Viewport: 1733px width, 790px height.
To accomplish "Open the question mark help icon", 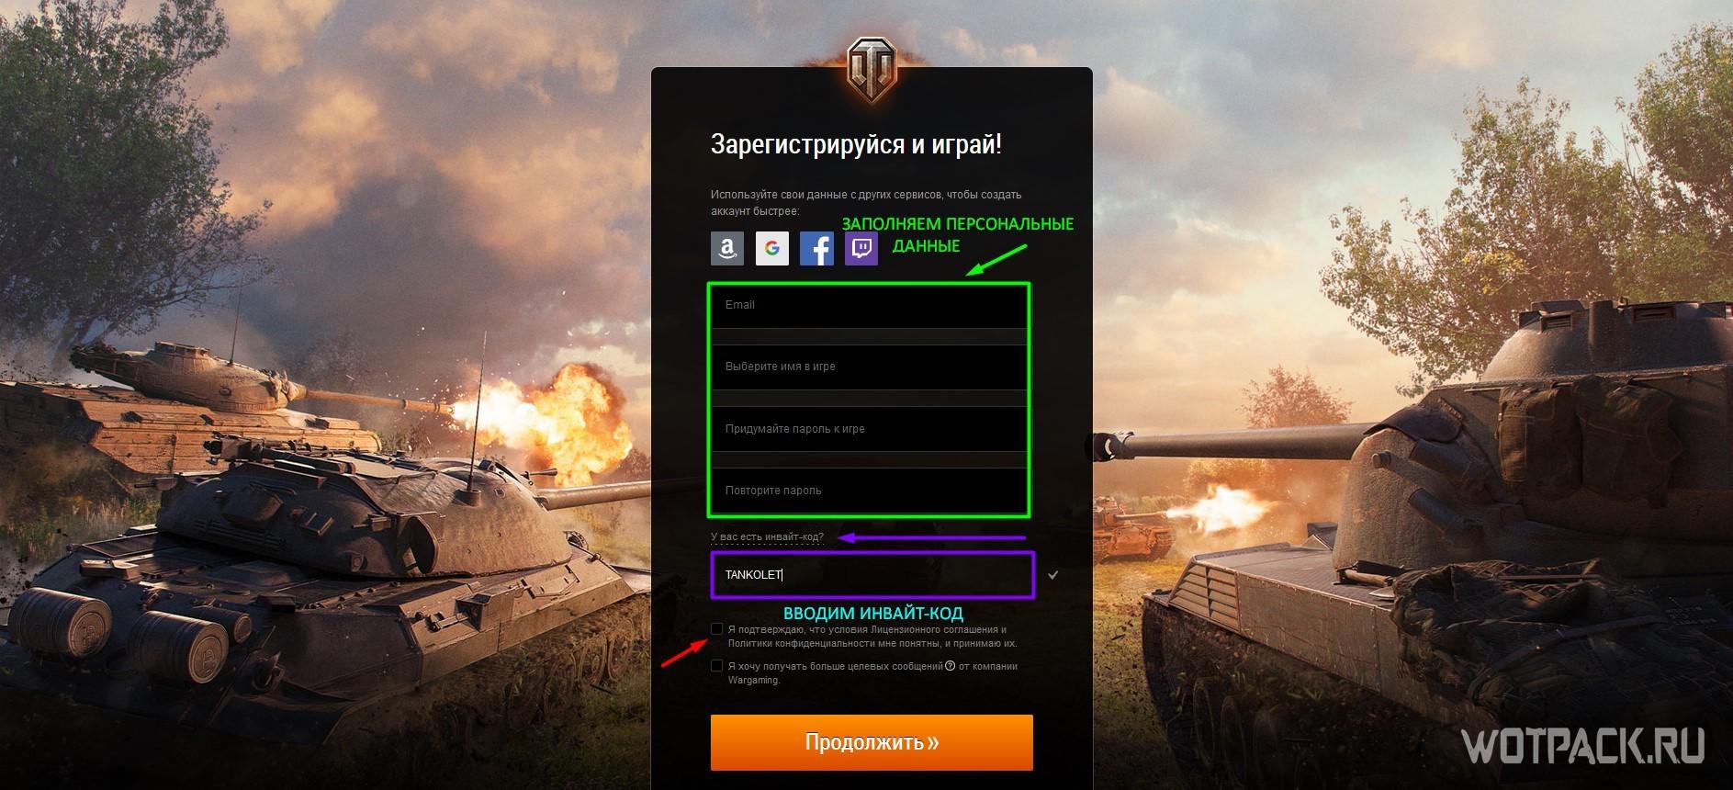I will tap(951, 666).
